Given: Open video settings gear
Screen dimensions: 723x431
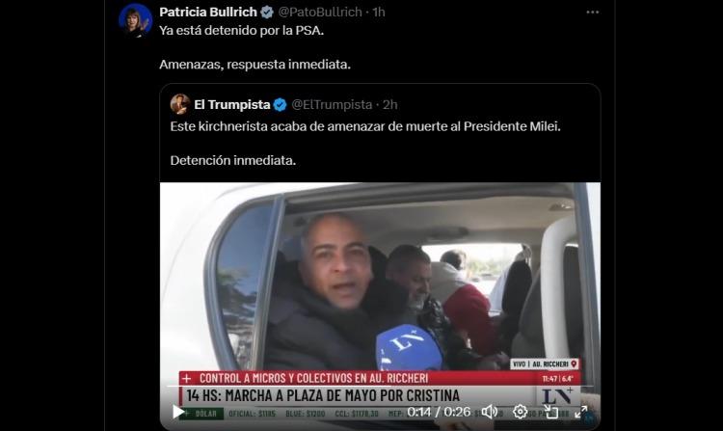Looking at the screenshot, I should [x=521, y=412].
